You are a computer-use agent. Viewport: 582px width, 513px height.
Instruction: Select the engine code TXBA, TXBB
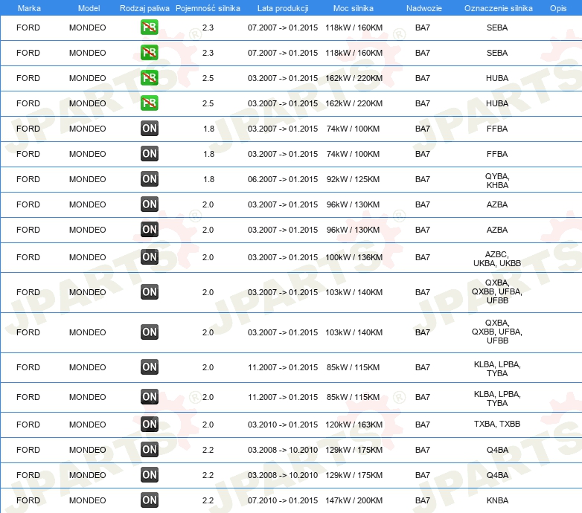(497, 424)
